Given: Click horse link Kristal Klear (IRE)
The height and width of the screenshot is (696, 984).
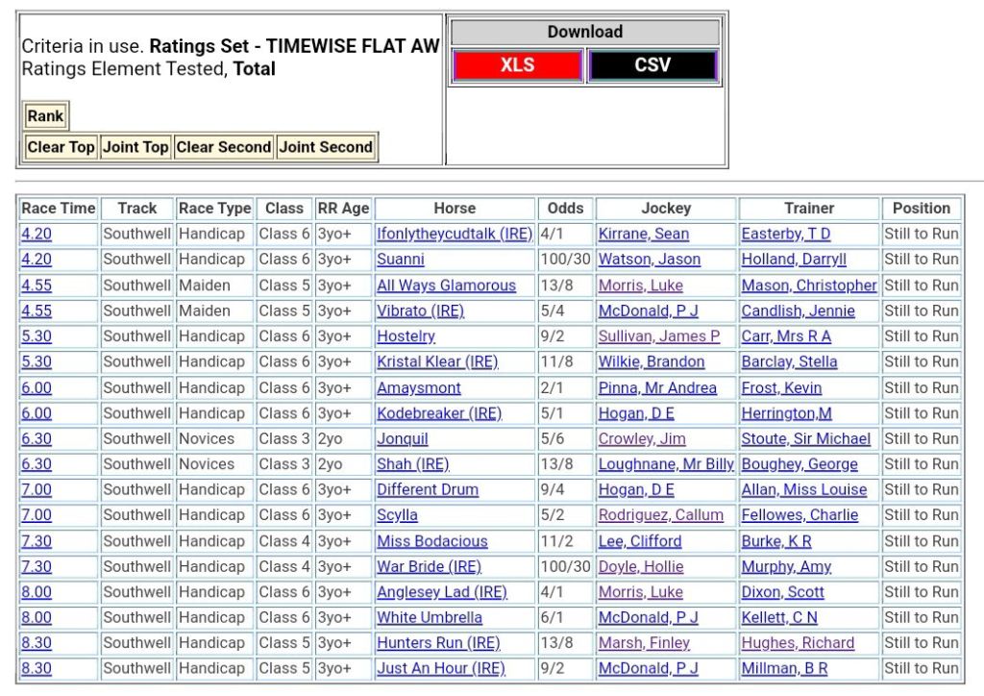Looking at the screenshot, I should coord(437,361).
